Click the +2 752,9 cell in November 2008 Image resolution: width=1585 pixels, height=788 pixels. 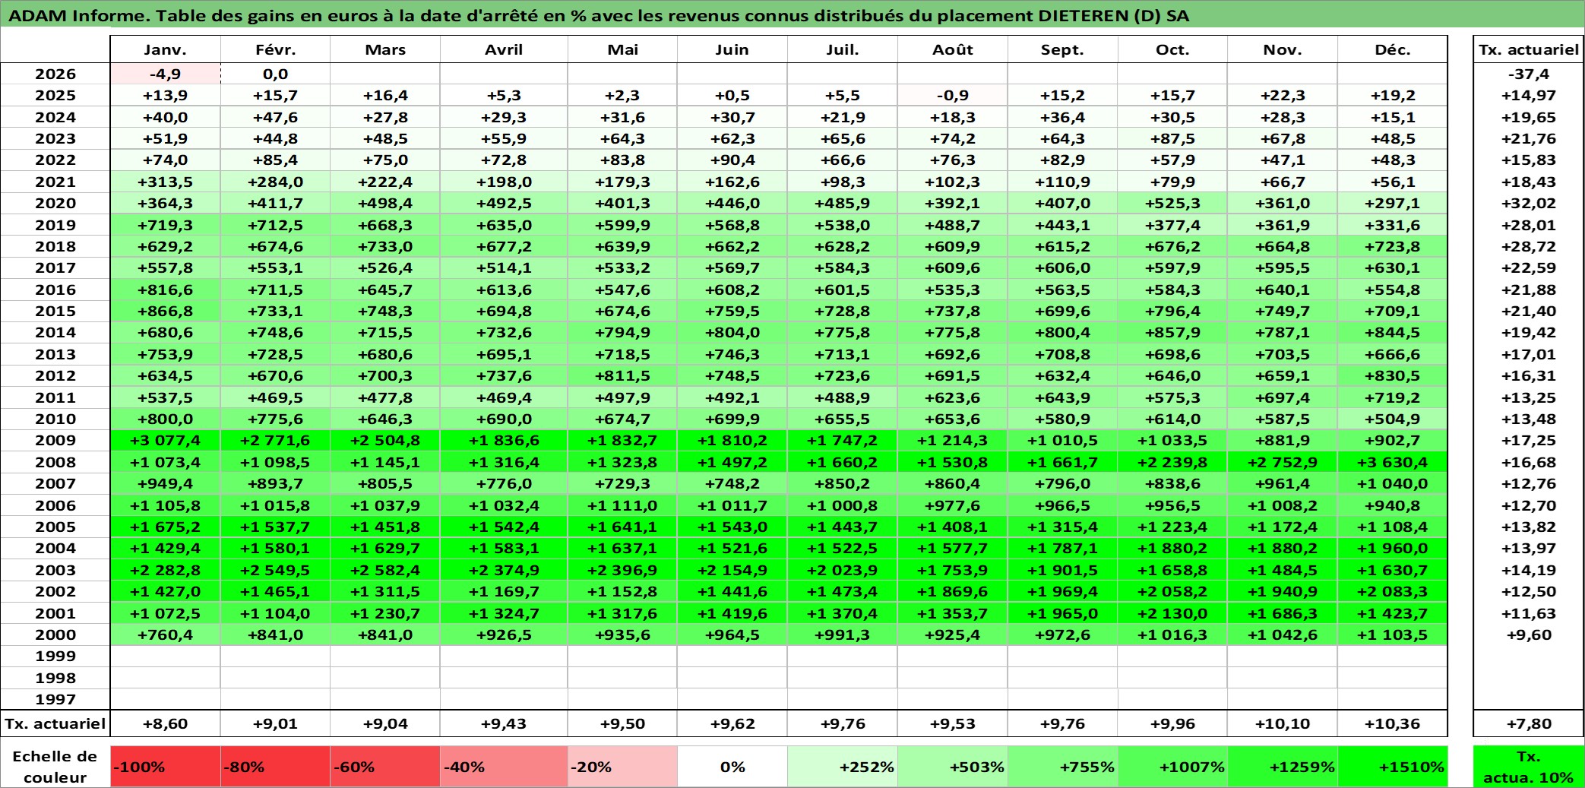point(1283,462)
